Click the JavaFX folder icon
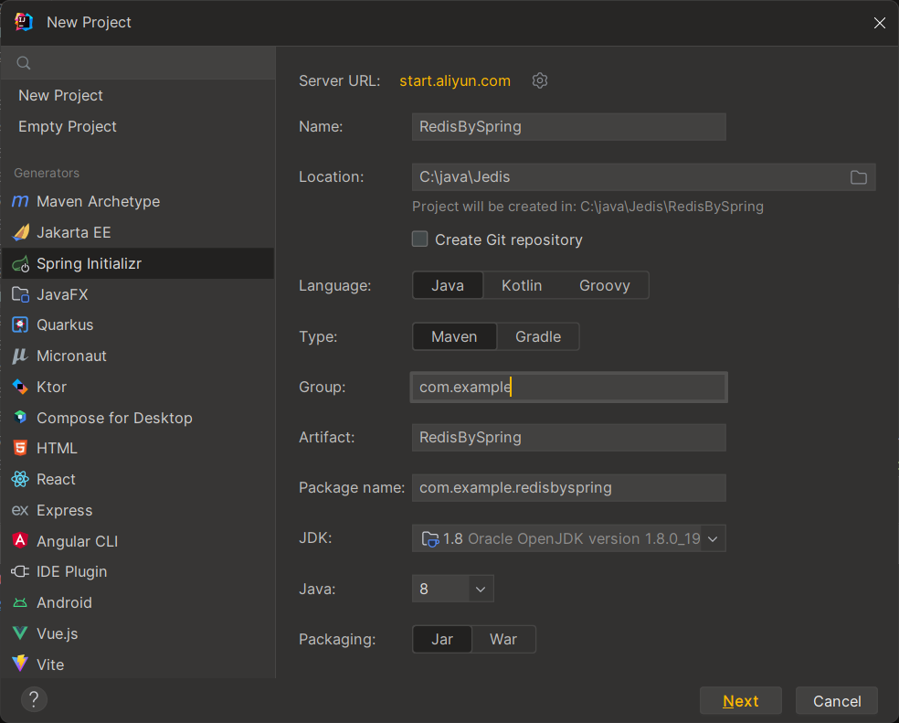The width and height of the screenshot is (899, 723). (21, 294)
